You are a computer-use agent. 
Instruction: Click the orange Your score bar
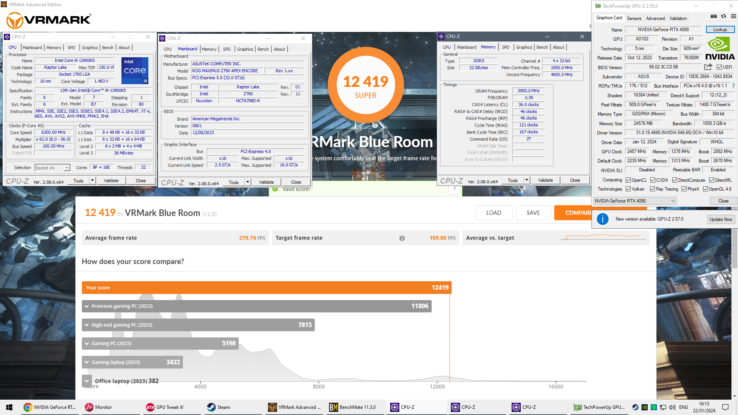(266, 288)
